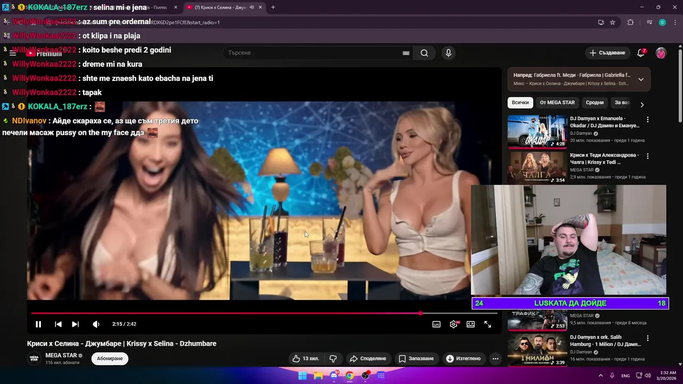The height and width of the screenshot is (384, 683).
Task: Open the video player settings gear
Action: coord(454,324)
